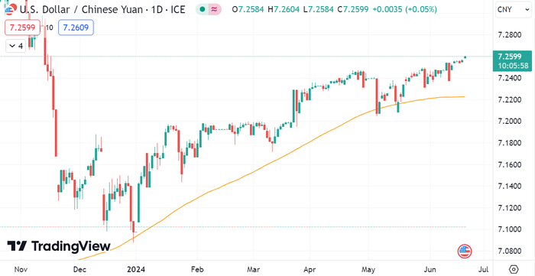Viewport: 535px width, 276px height.
Task: Click the spread value 10 between prices
Action: (x=49, y=28)
